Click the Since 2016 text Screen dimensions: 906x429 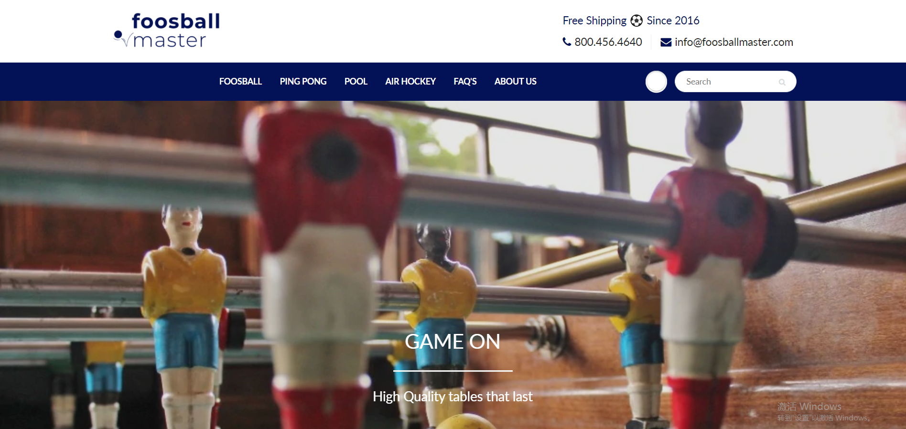pyautogui.click(x=673, y=21)
